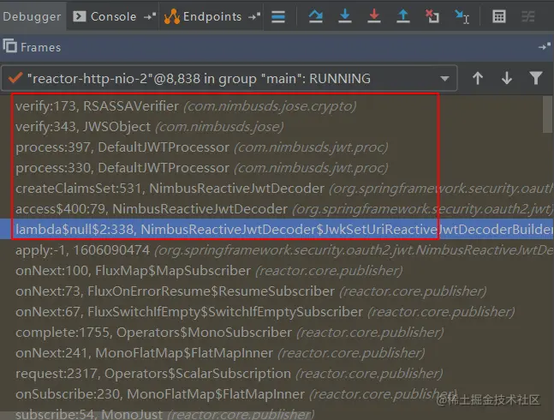This screenshot has height=420, width=554.
Task: Select highlighted frame lambda$null$2:338
Action: click(x=277, y=229)
